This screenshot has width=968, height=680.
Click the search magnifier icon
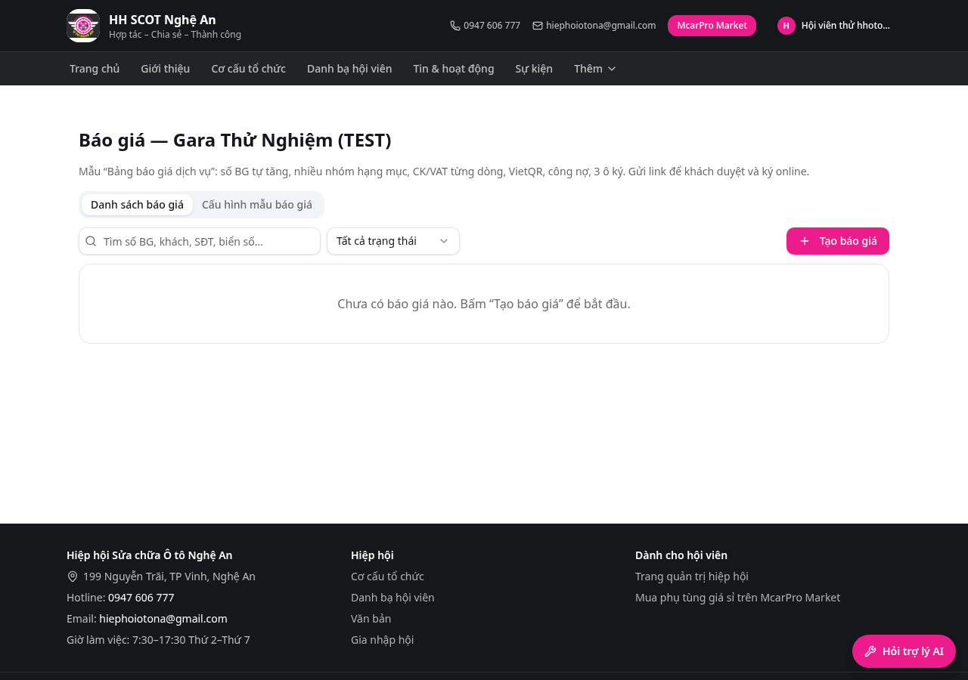click(91, 241)
